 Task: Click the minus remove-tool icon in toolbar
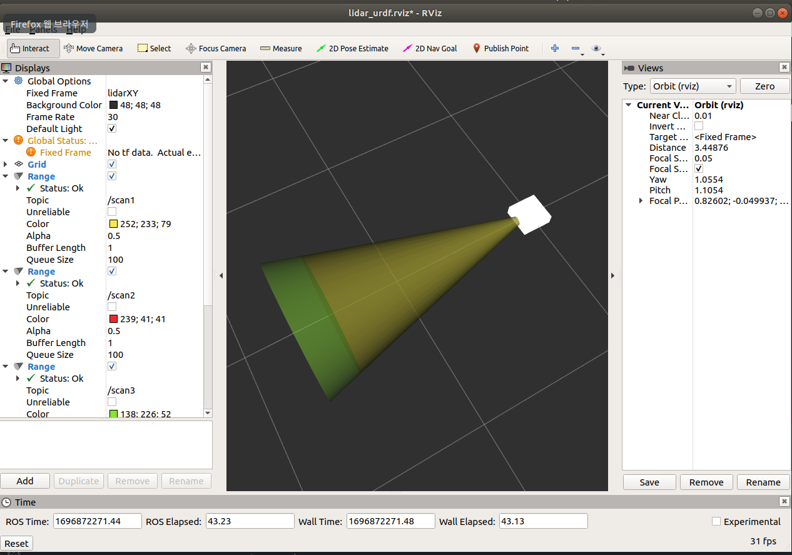(576, 48)
